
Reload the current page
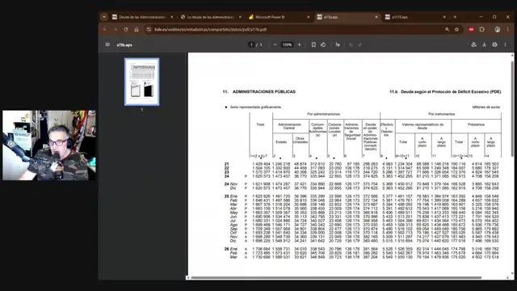126,29
